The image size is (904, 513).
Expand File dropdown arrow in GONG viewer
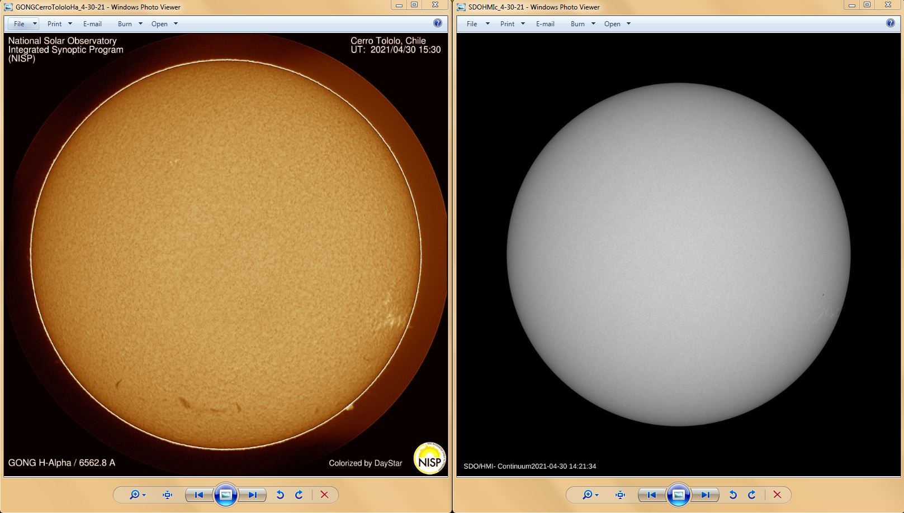(35, 23)
